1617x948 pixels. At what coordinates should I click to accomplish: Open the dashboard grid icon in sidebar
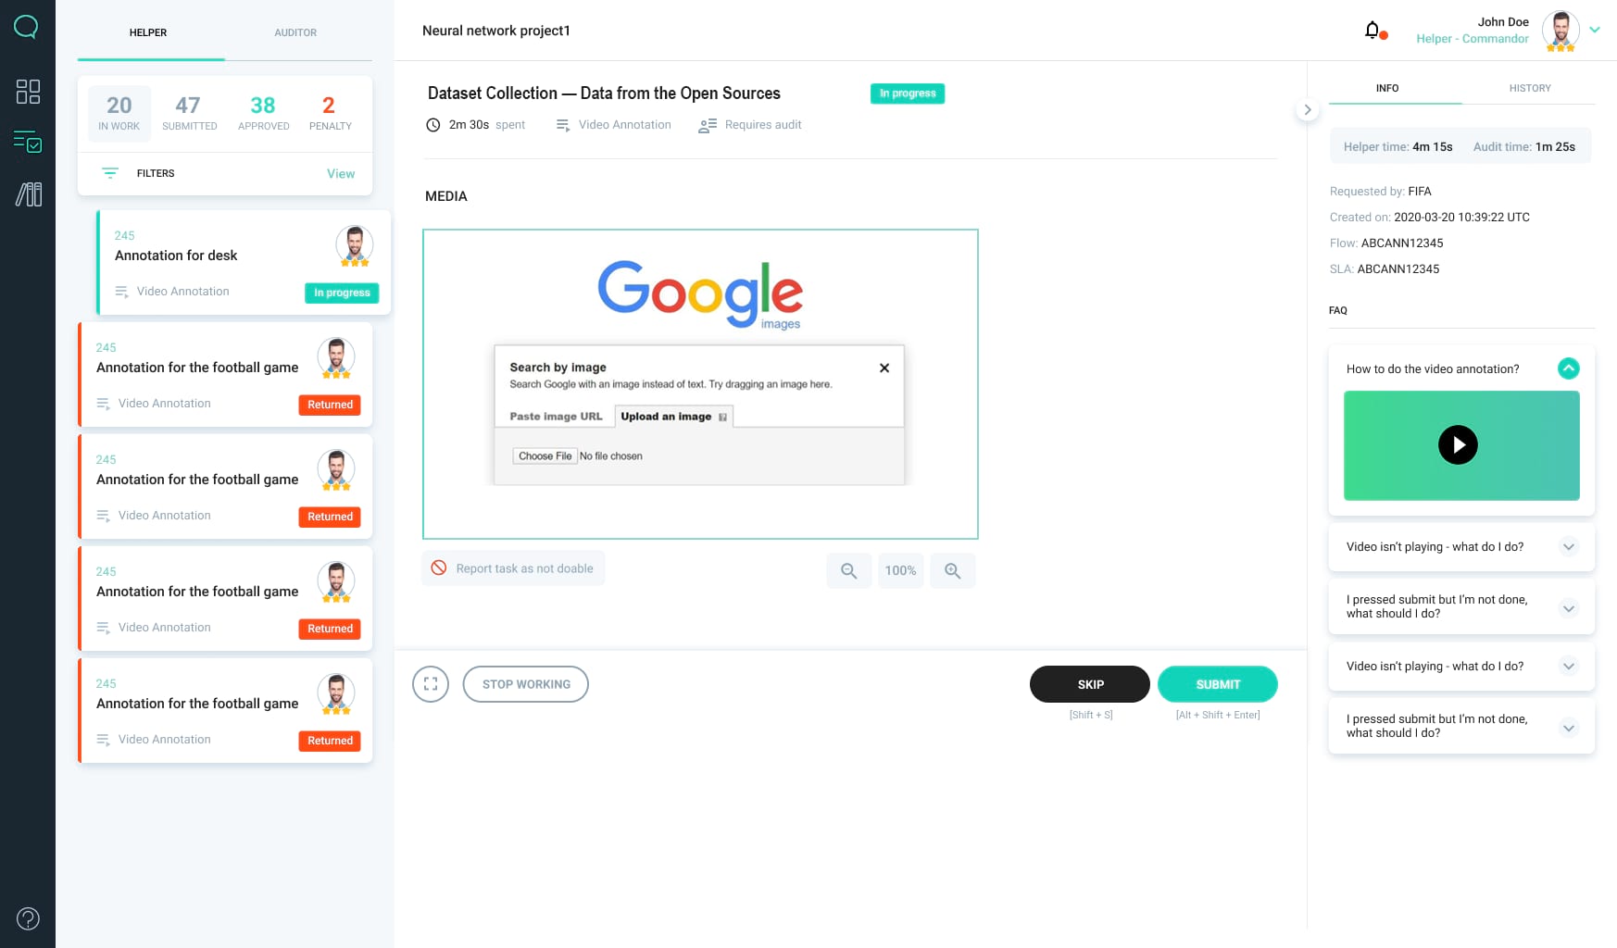point(28,91)
